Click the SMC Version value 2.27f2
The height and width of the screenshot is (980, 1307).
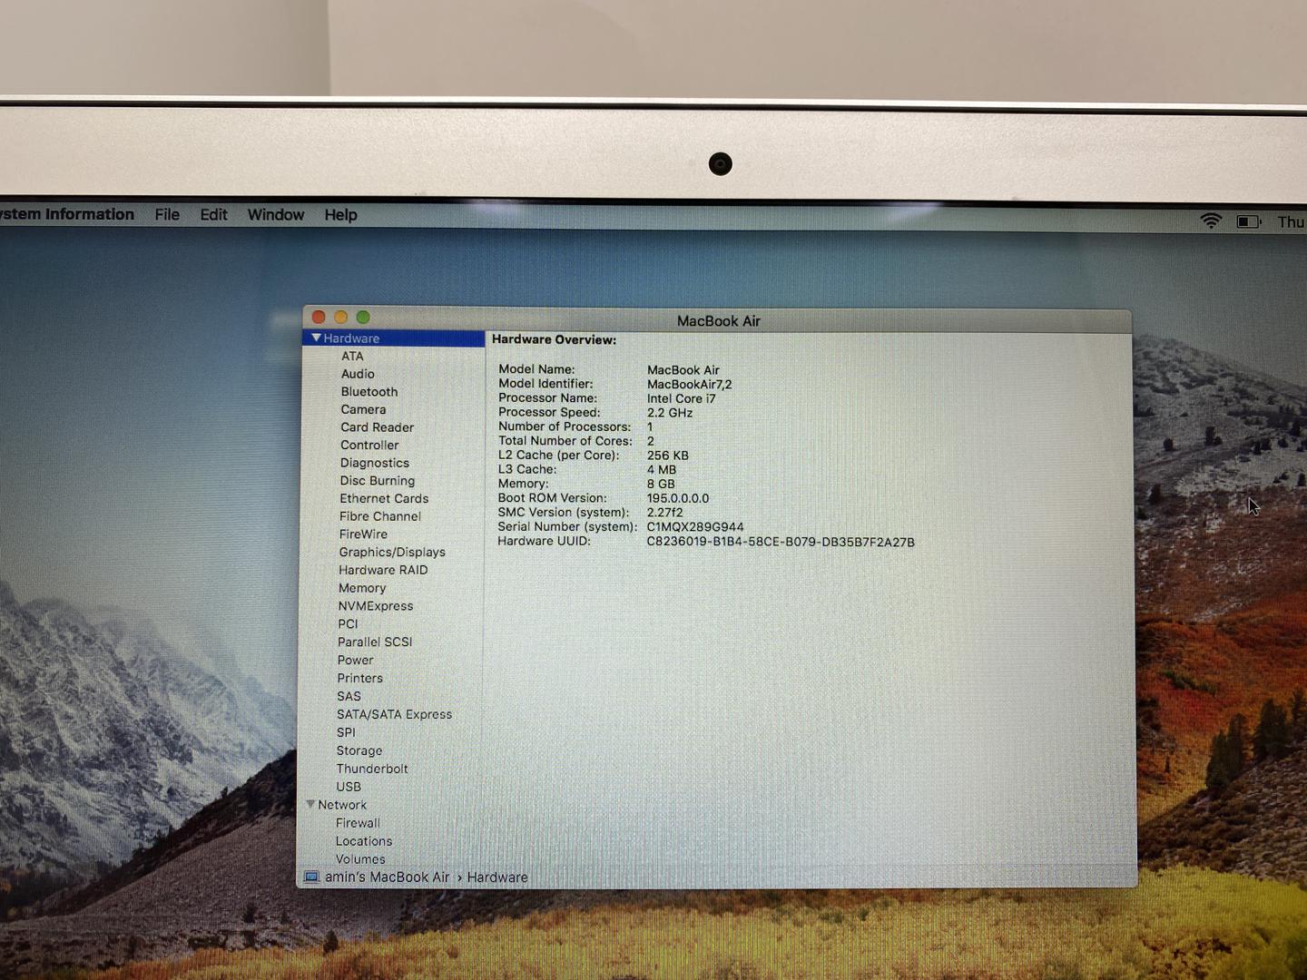click(x=664, y=513)
